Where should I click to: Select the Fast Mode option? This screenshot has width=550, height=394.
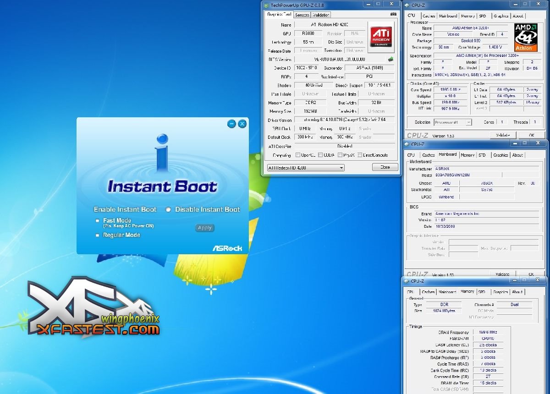tap(97, 221)
